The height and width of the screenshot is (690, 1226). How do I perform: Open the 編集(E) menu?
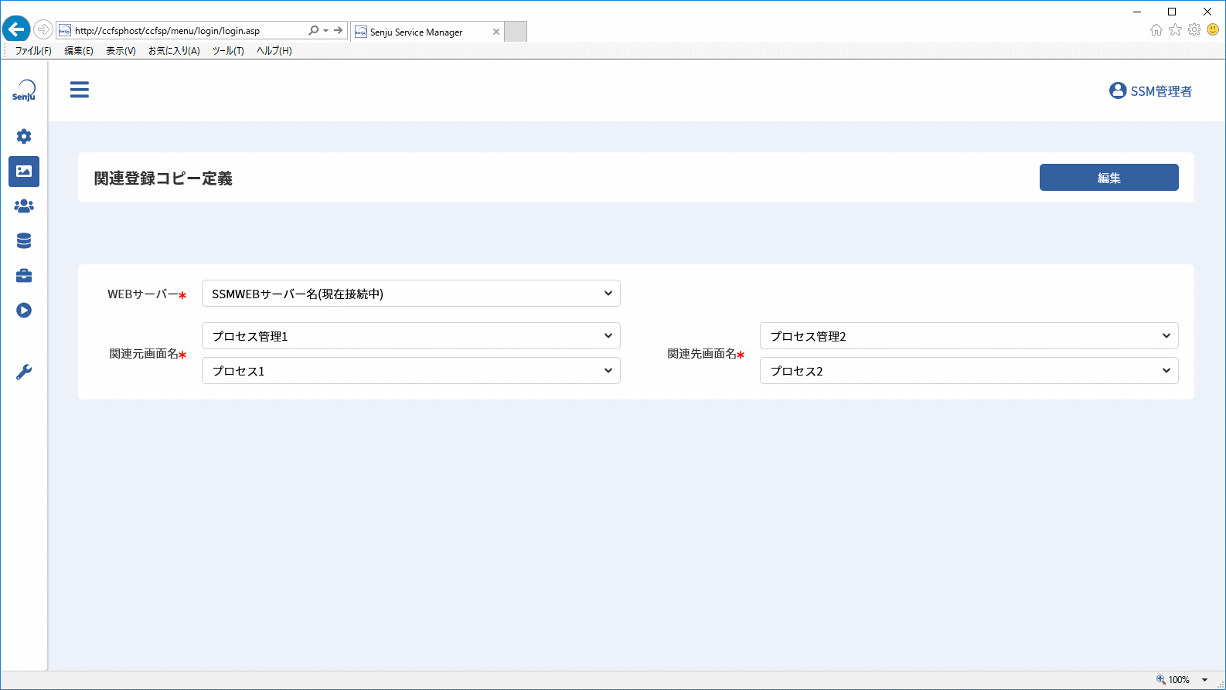coord(78,51)
